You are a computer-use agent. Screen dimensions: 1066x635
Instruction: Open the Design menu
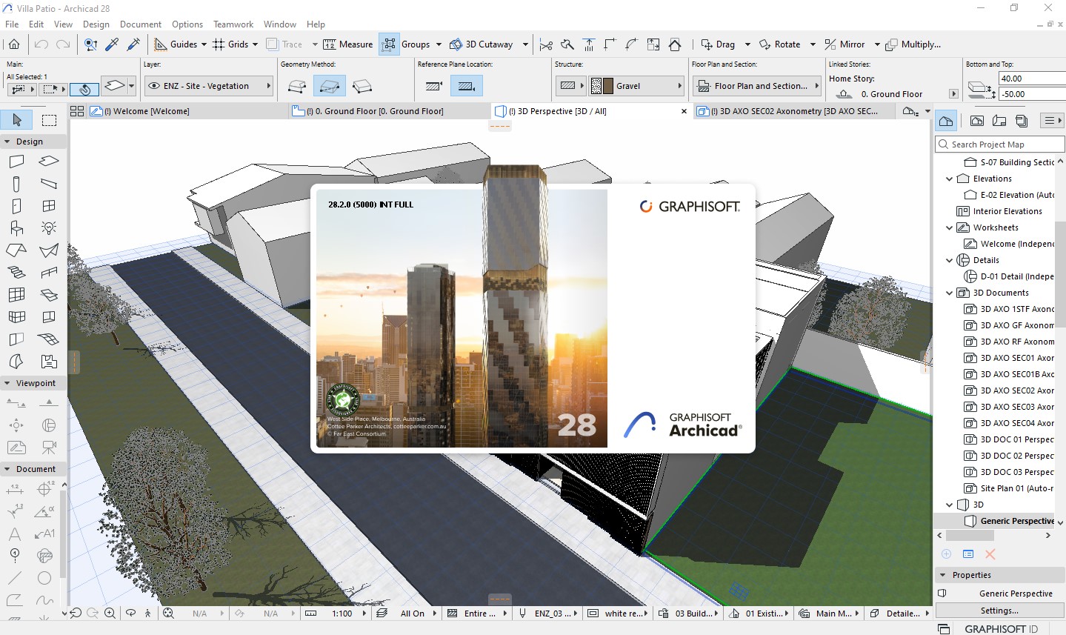pos(96,24)
